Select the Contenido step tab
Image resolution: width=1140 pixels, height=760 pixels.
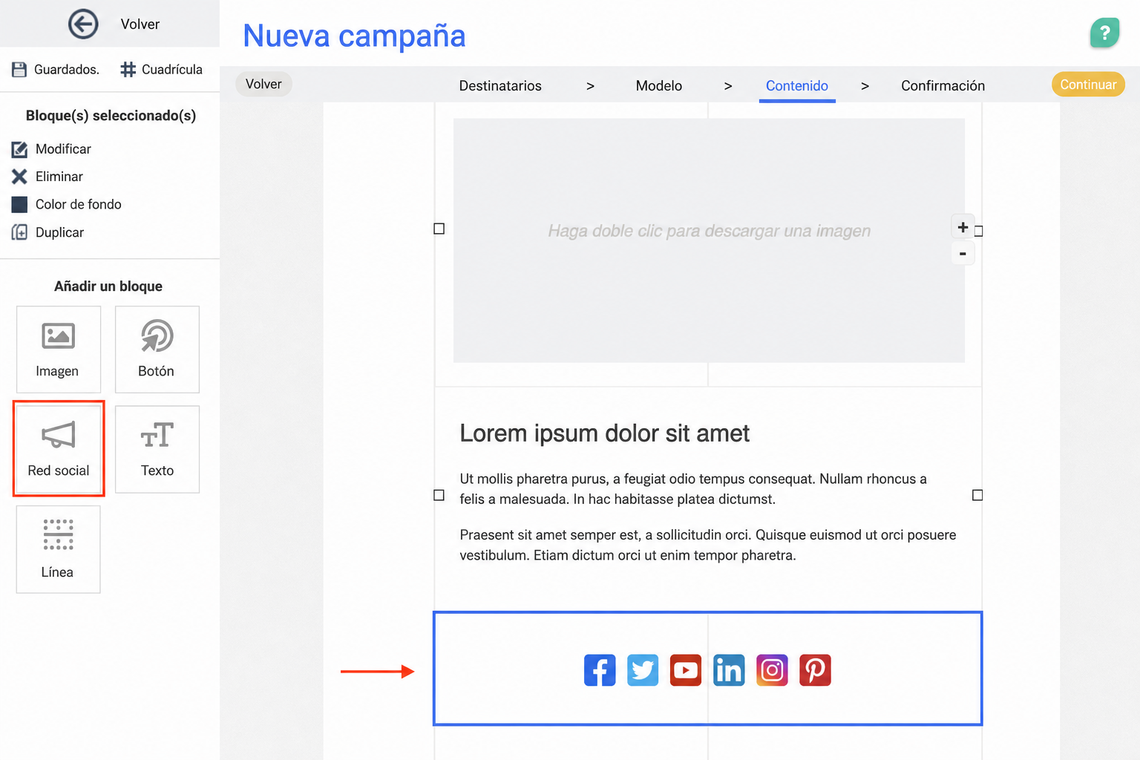pos(797,86)
